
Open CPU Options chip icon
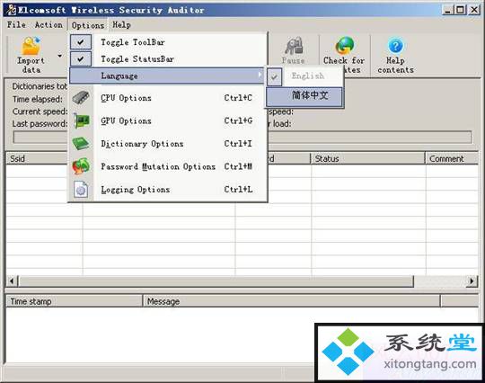point(81,98)
